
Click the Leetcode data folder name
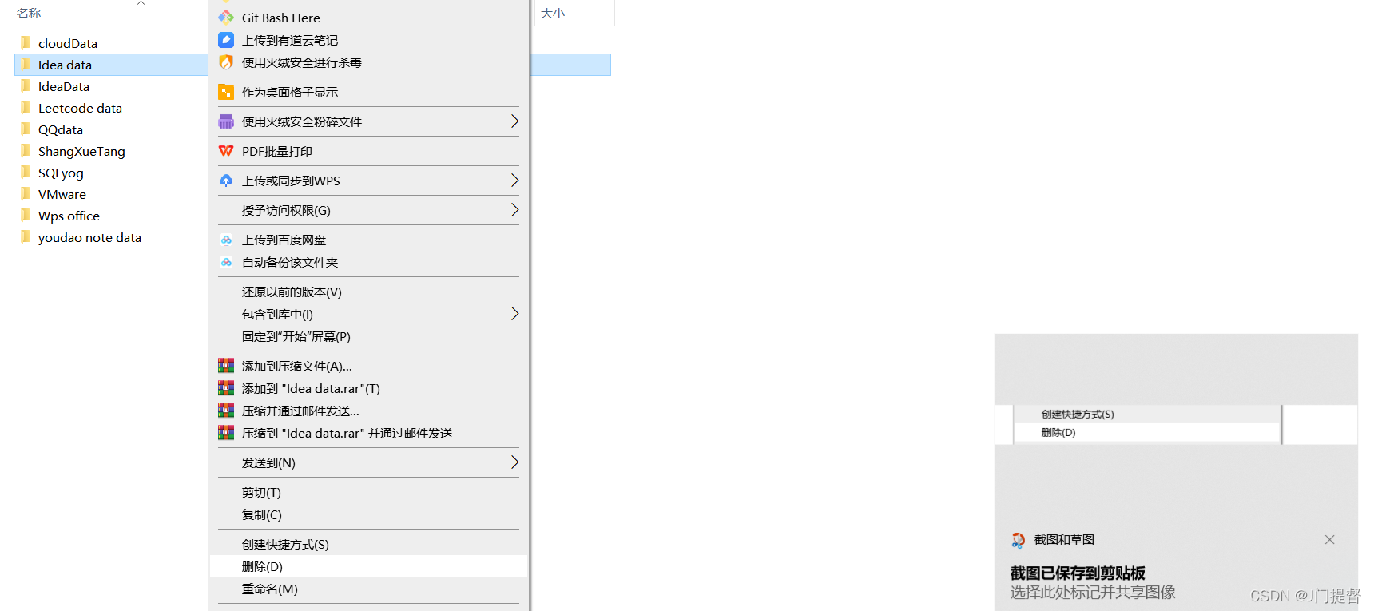pyautogui.click(x=80, y=108)
